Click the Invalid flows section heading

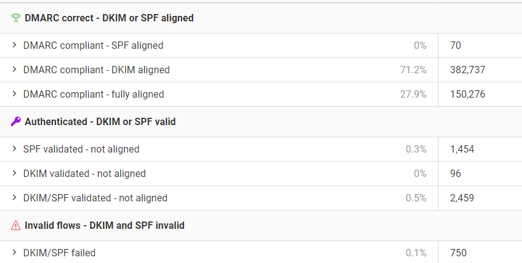tap(104, 226)
